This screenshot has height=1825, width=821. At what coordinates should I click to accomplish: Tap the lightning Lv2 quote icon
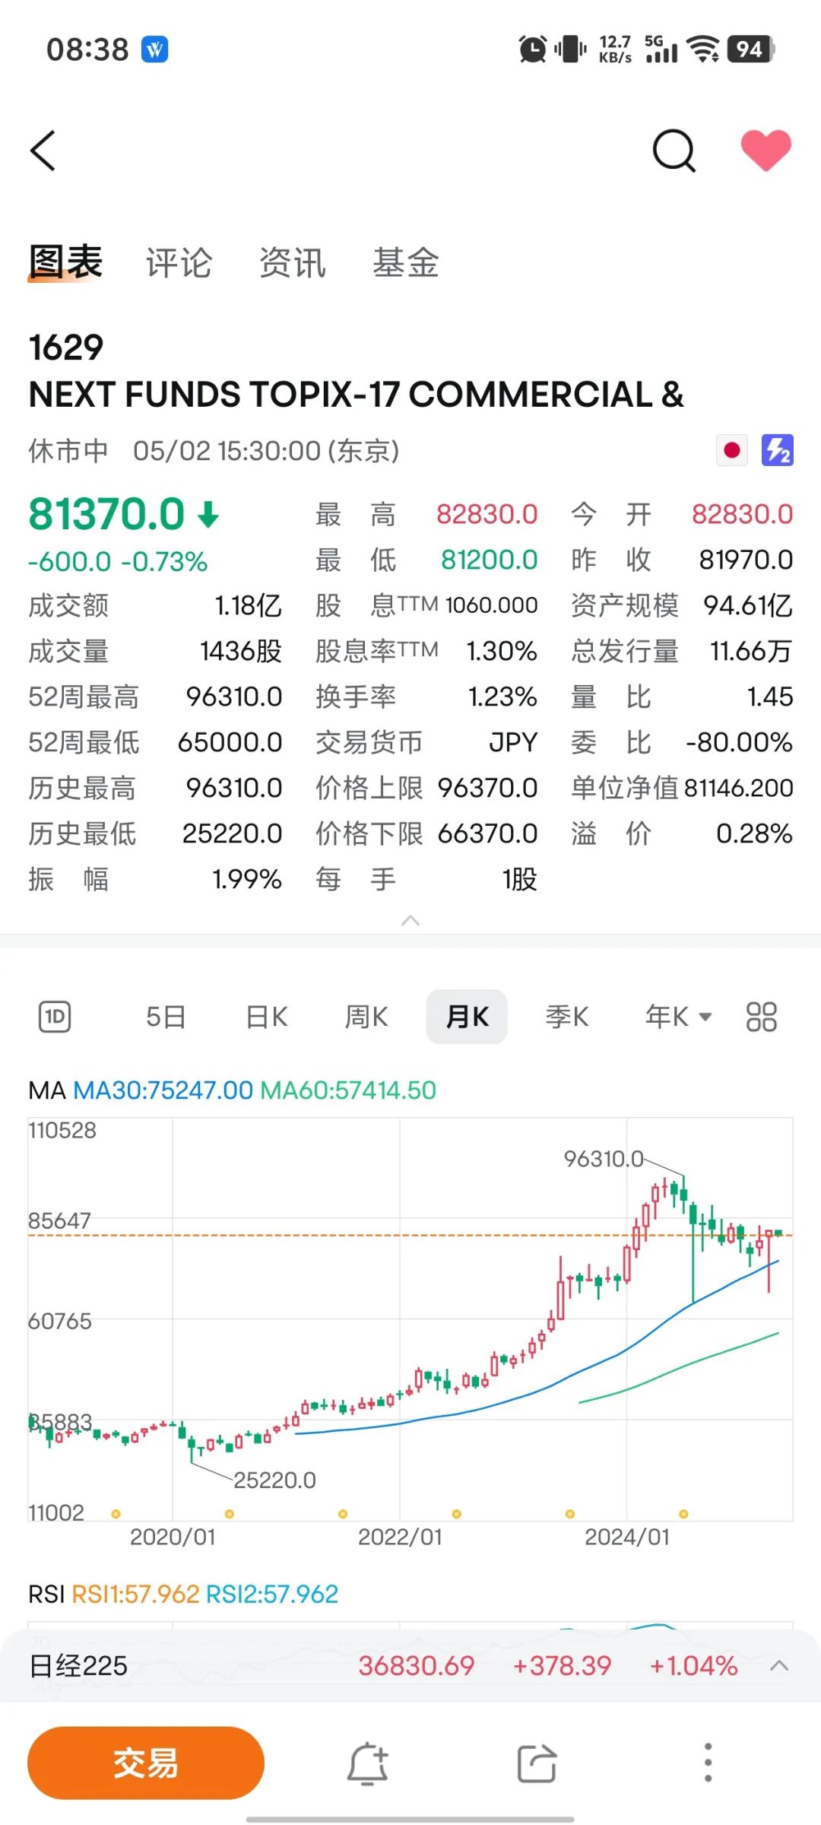pos(778,450)
